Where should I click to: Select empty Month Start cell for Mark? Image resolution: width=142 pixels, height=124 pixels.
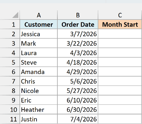point(120,43)
